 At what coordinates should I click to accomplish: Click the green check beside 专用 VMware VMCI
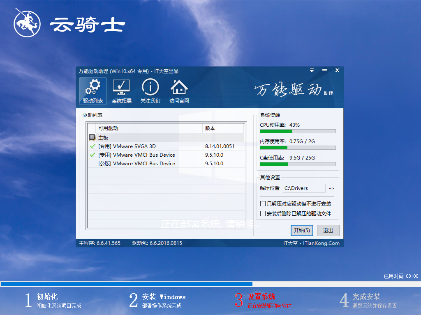pyautogui.click(x=93, y=155)
